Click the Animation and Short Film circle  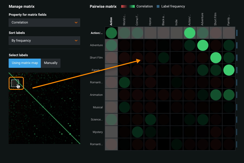point(216,95)
